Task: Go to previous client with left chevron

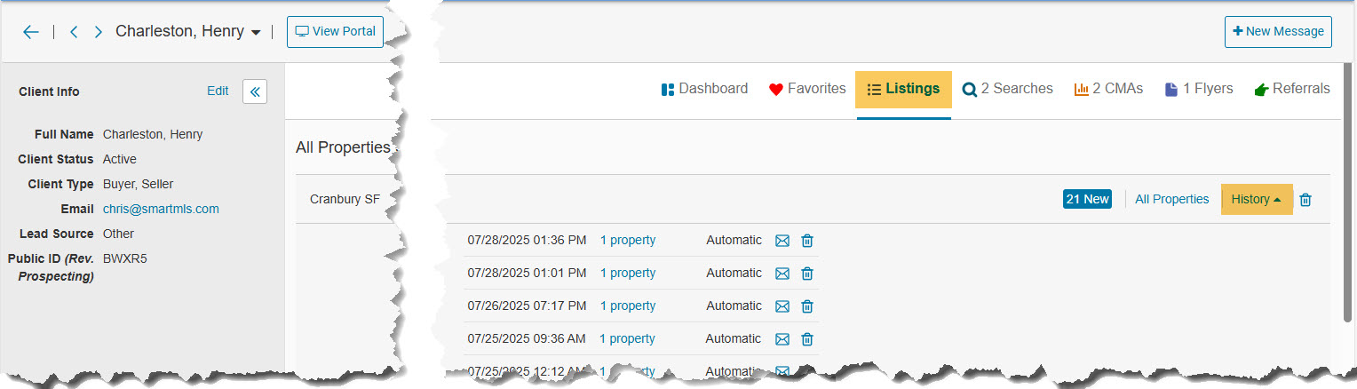Action: click(74, 32)
